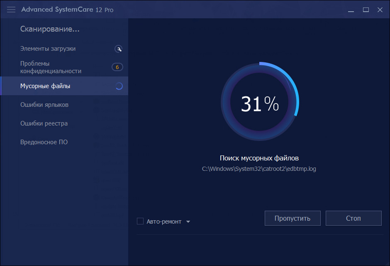Click the Сканирование... header text
This screenshot has height=266, width=390.
50,29
